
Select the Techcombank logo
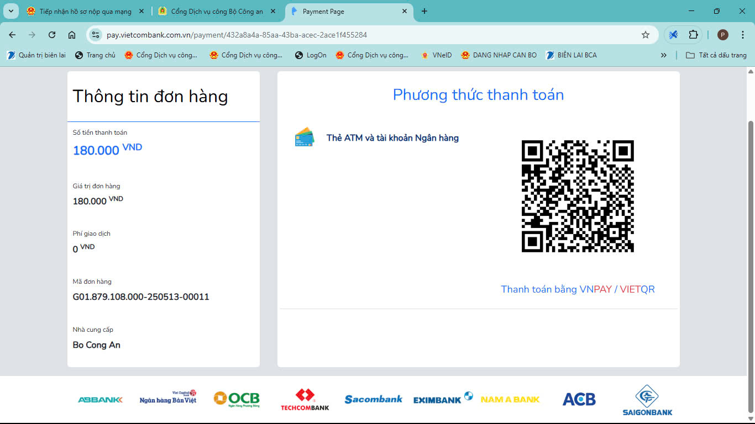point(305,399)
